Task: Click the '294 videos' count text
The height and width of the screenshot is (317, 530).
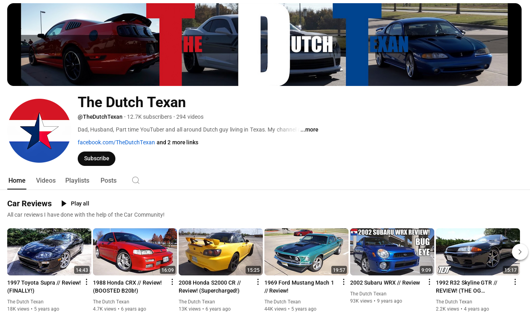Action: point(190,117)
